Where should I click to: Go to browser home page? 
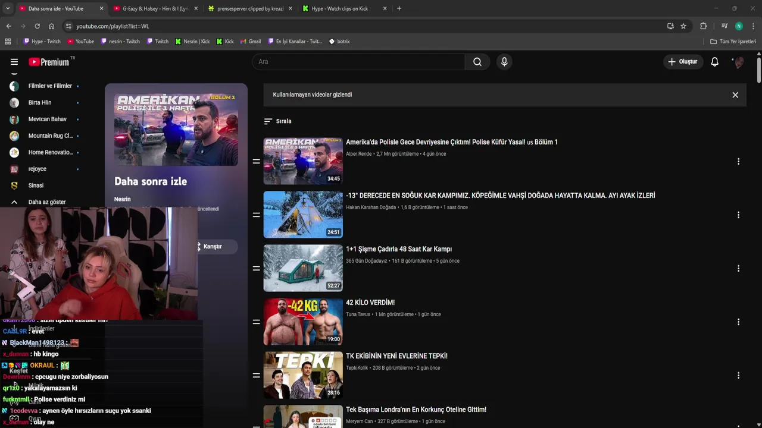click(x=51, y=26)
